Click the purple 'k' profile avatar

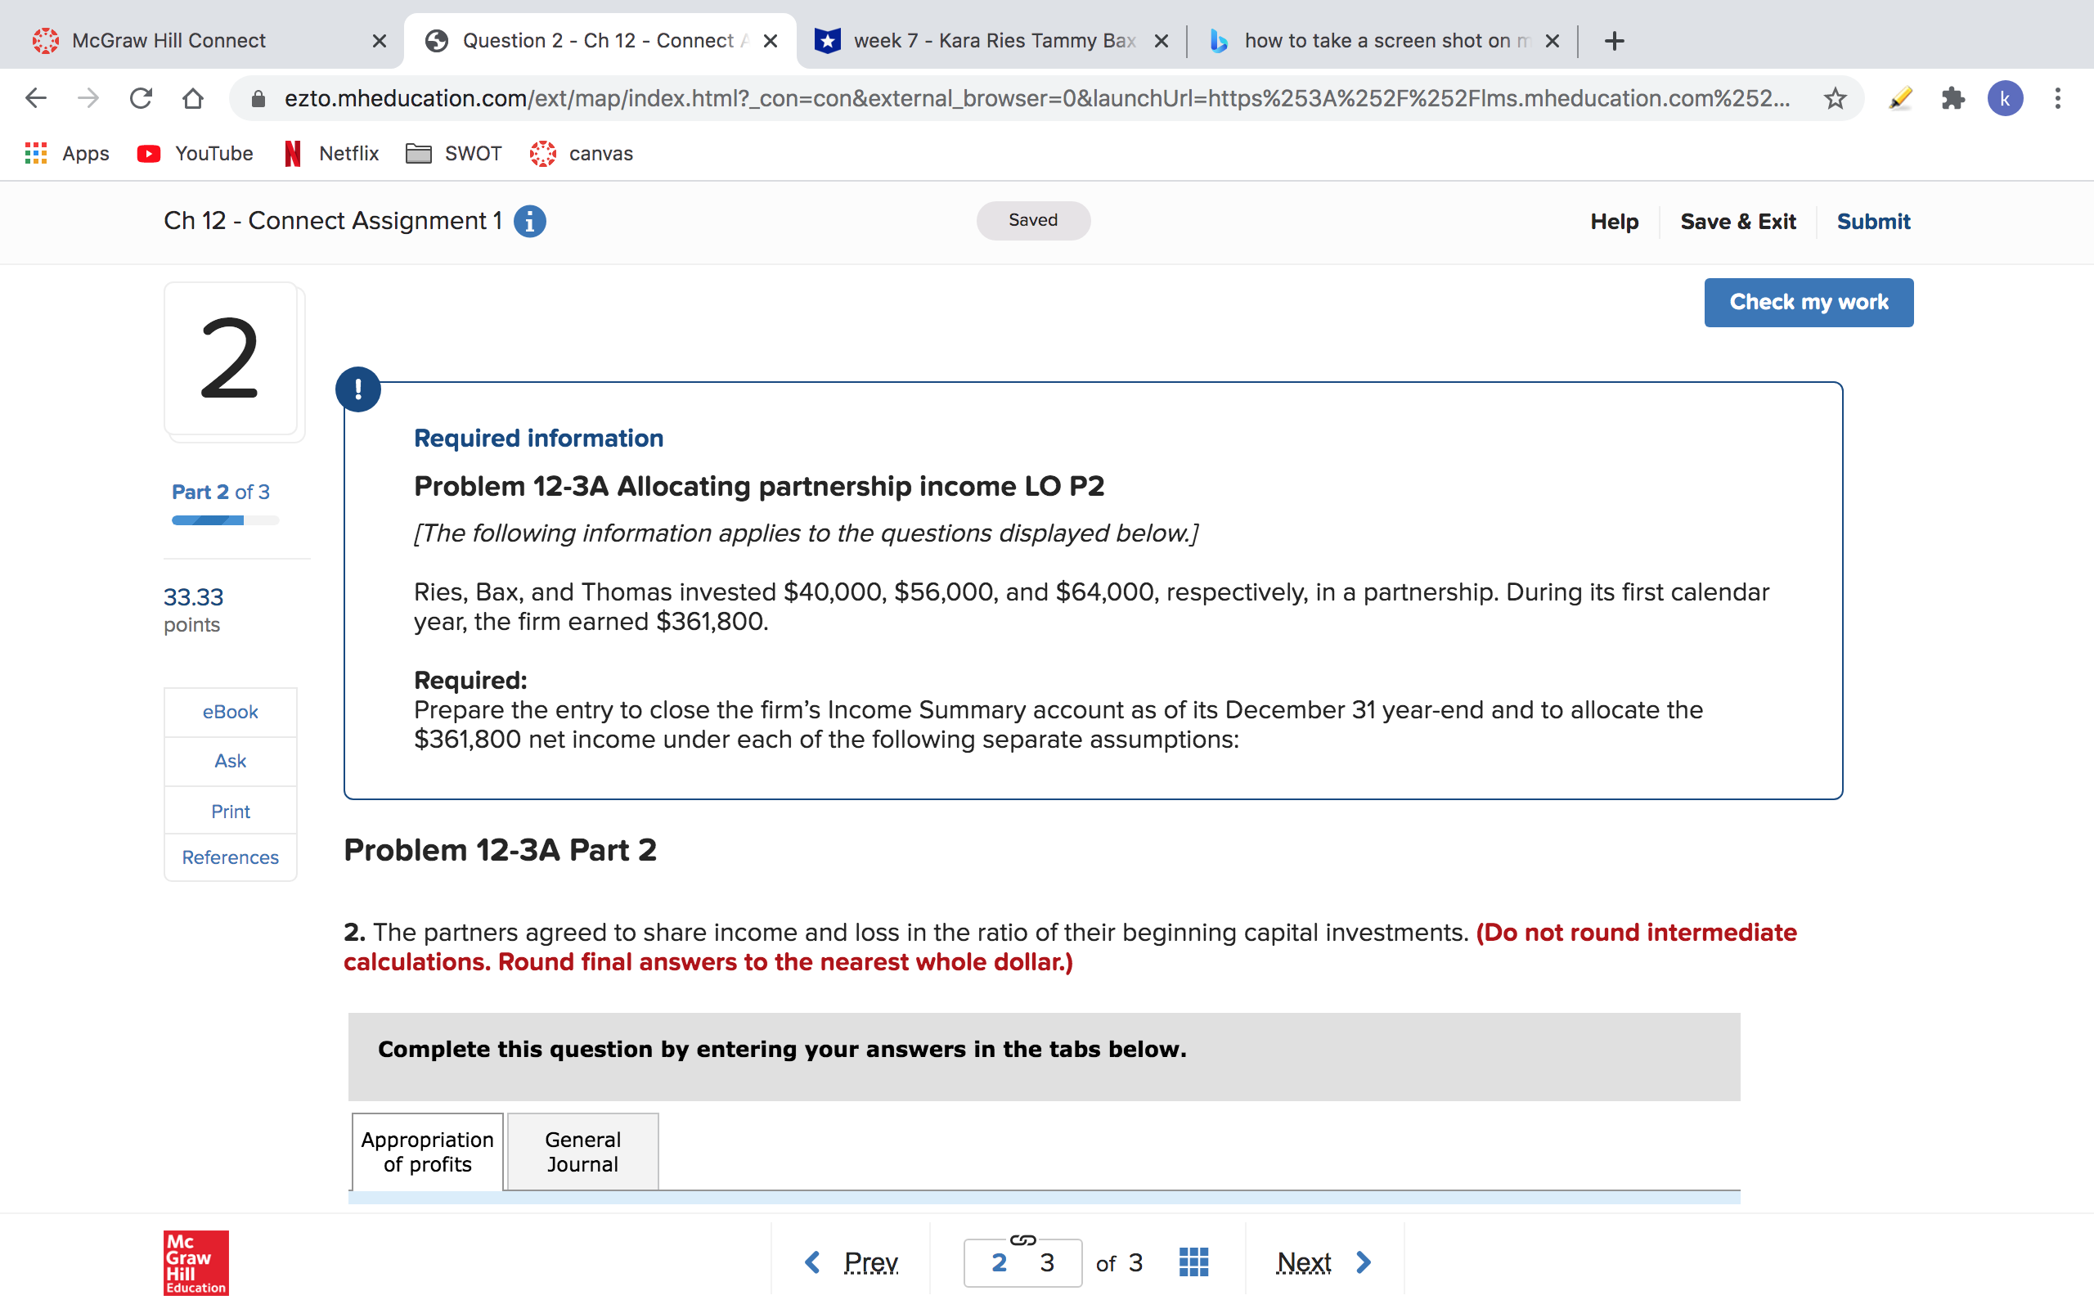coord(2005,98)
